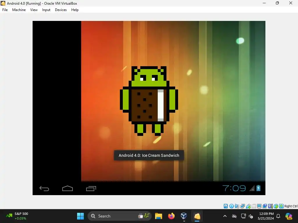Click the CPU virtualization status indicator
Screen dimensions: 298x223
click(270, 206)
